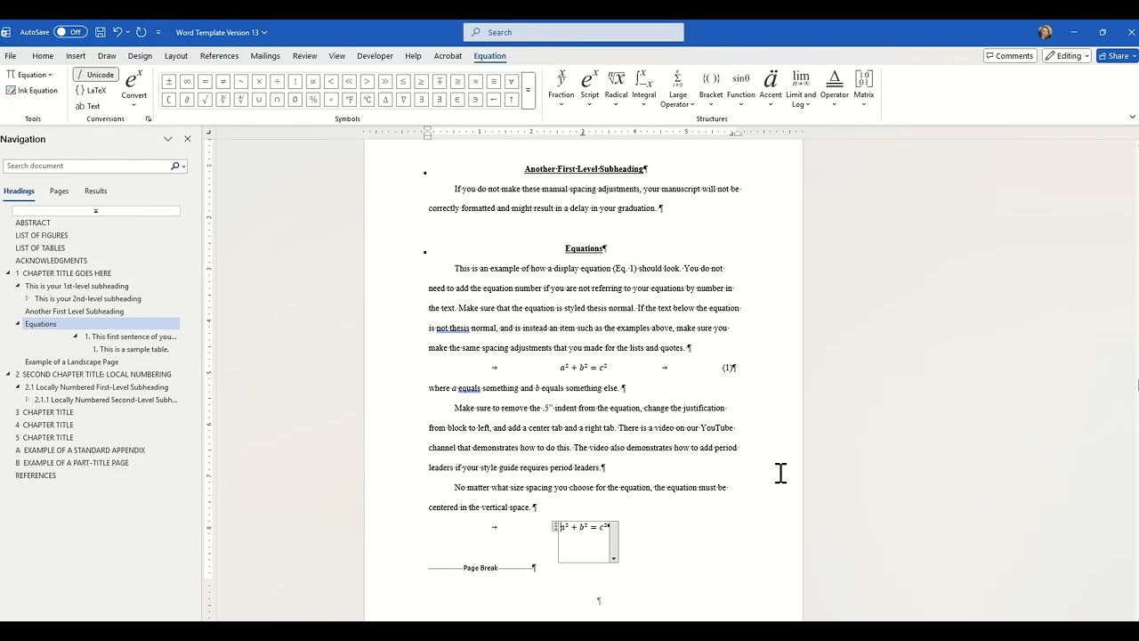Insert the less-than-or-equal symbol
Screen dimensions: 1139x641
[x=403, y=82]
